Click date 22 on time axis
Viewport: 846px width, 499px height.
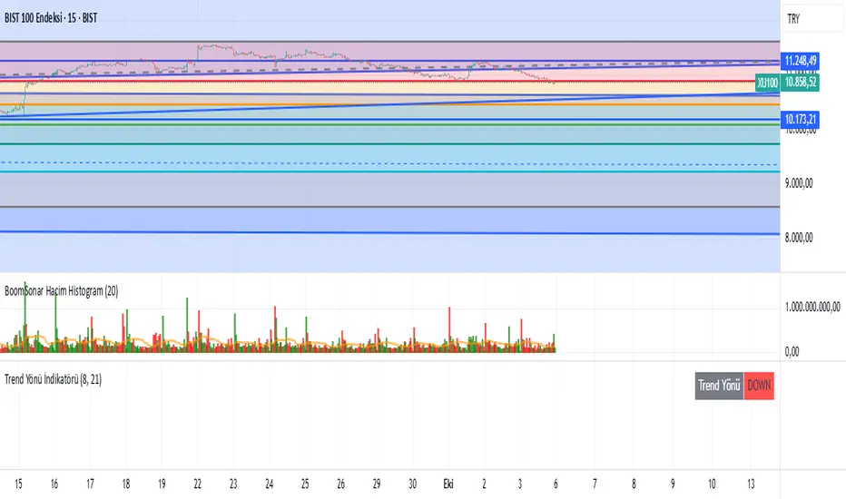click(198, 484)
